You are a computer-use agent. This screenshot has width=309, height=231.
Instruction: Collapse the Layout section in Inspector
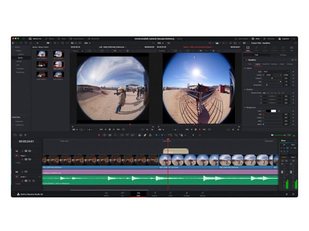(245, 68)
